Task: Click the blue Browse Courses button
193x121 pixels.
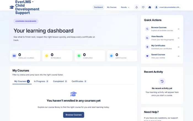Action: click(74, 115)
